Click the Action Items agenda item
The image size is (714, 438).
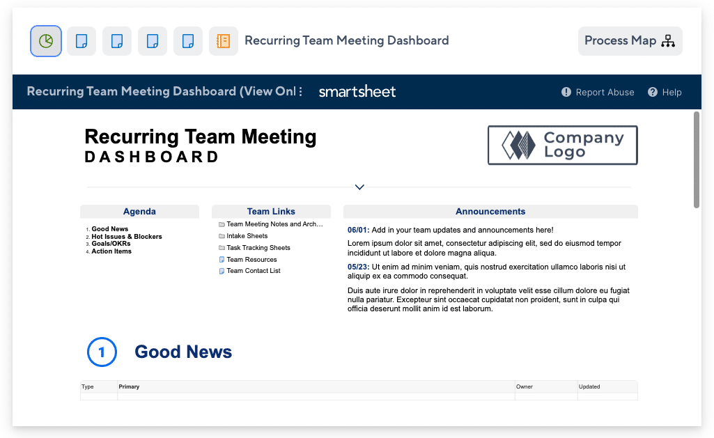pos(111,251)
